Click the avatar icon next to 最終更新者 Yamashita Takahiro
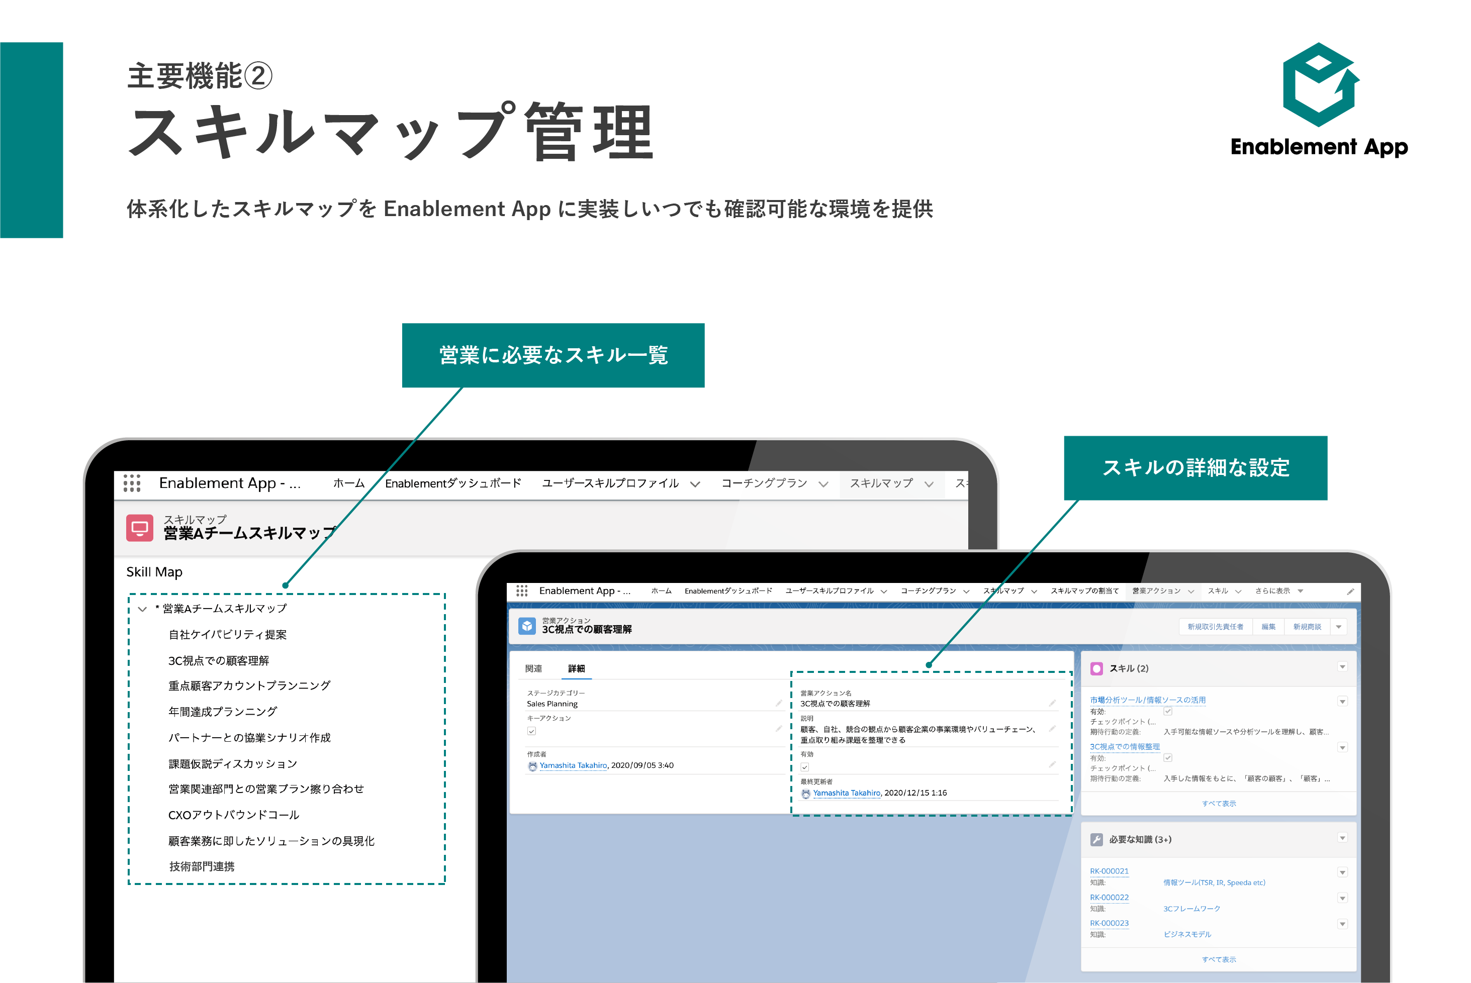The height and width of the screenshot is (983, 1471). 806,794
